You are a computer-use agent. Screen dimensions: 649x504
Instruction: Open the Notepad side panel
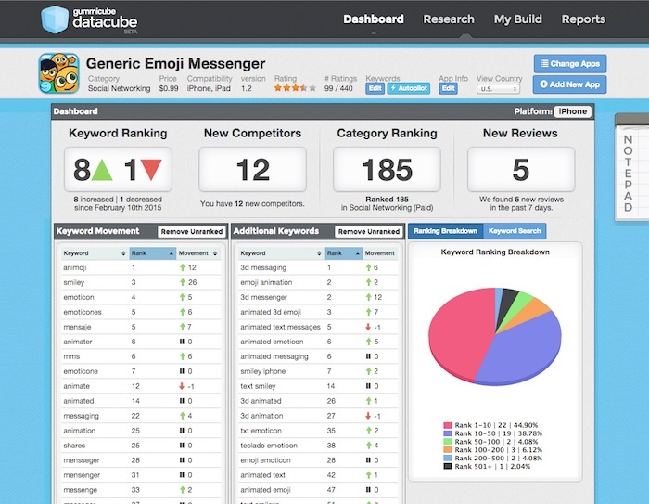tap(630, 167)
